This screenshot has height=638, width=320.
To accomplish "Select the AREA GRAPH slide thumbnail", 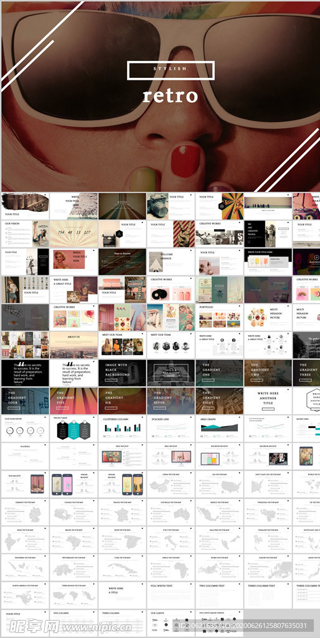I will click(x=219, y=429).
